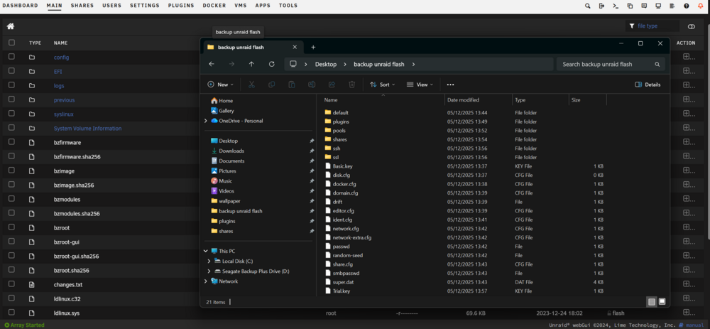Click the Unraid file manager copy icon
This screenshot has height=329, width=710.
[x=630, y=6]
